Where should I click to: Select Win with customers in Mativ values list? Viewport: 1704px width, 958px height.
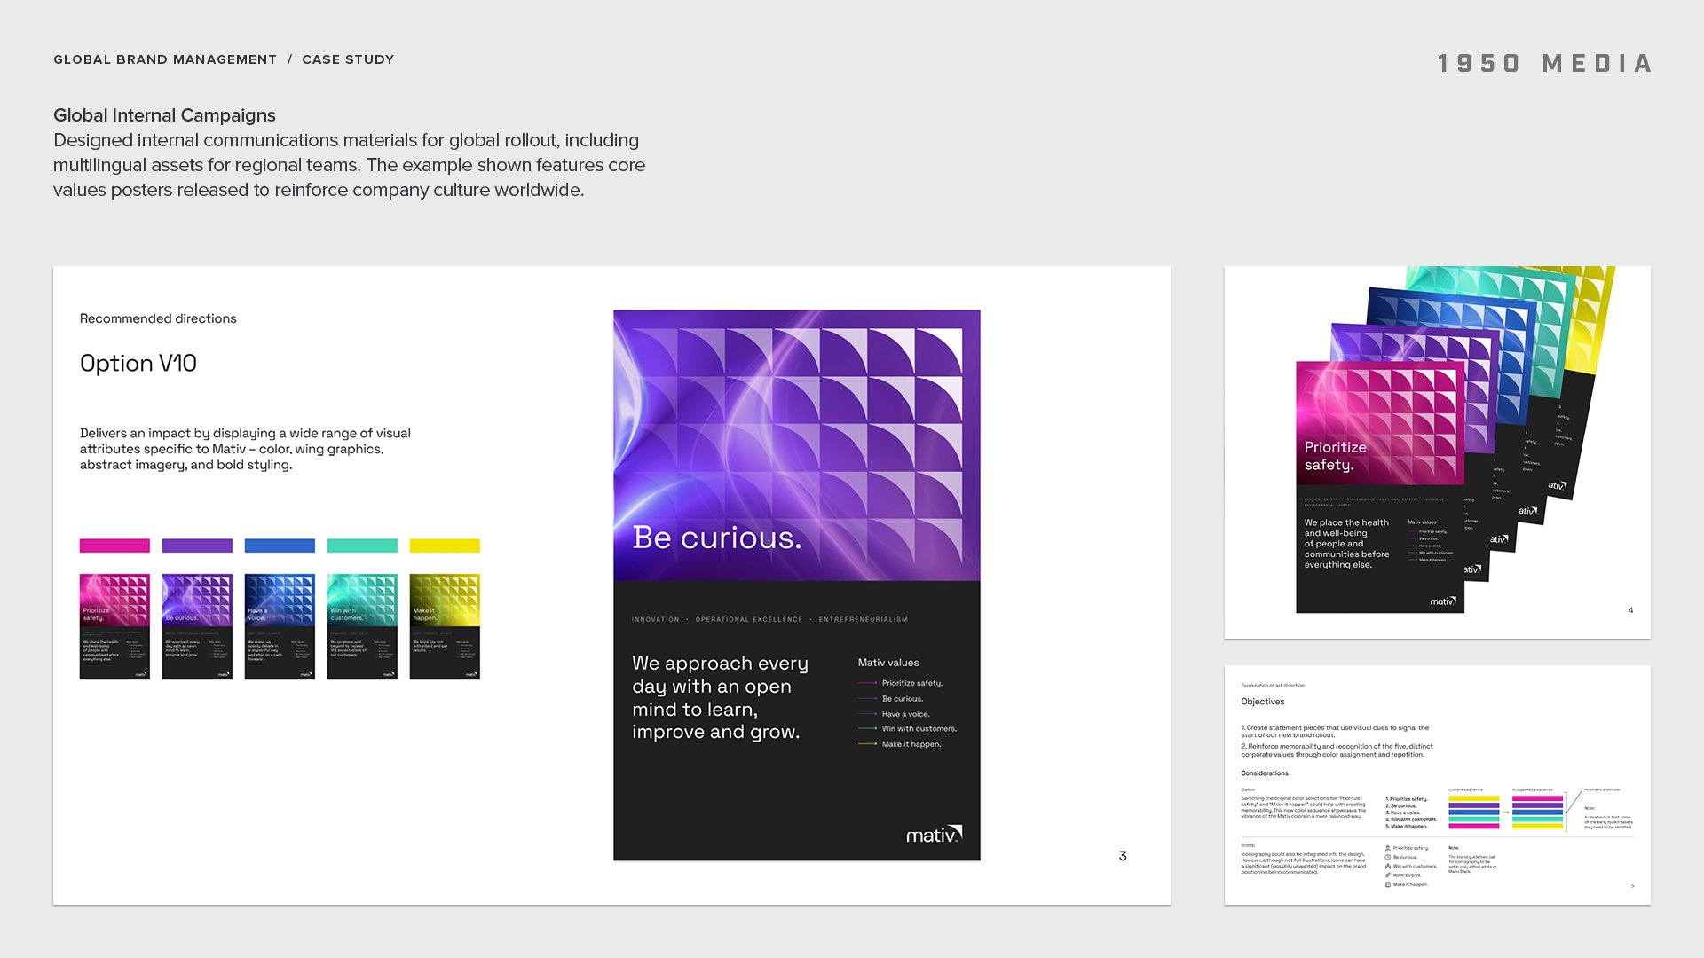(x=919, y=729)
